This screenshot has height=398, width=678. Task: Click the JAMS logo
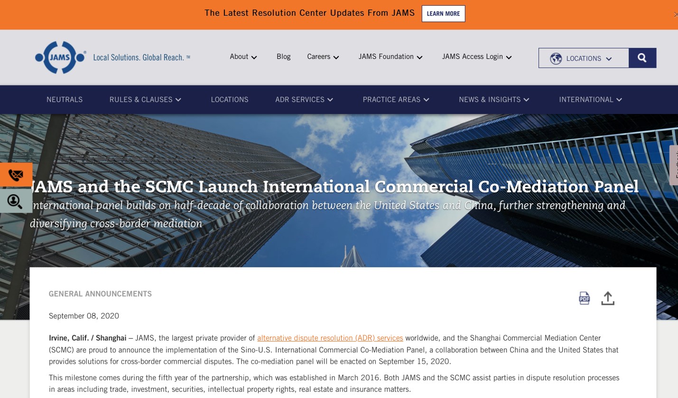[60, 57]
